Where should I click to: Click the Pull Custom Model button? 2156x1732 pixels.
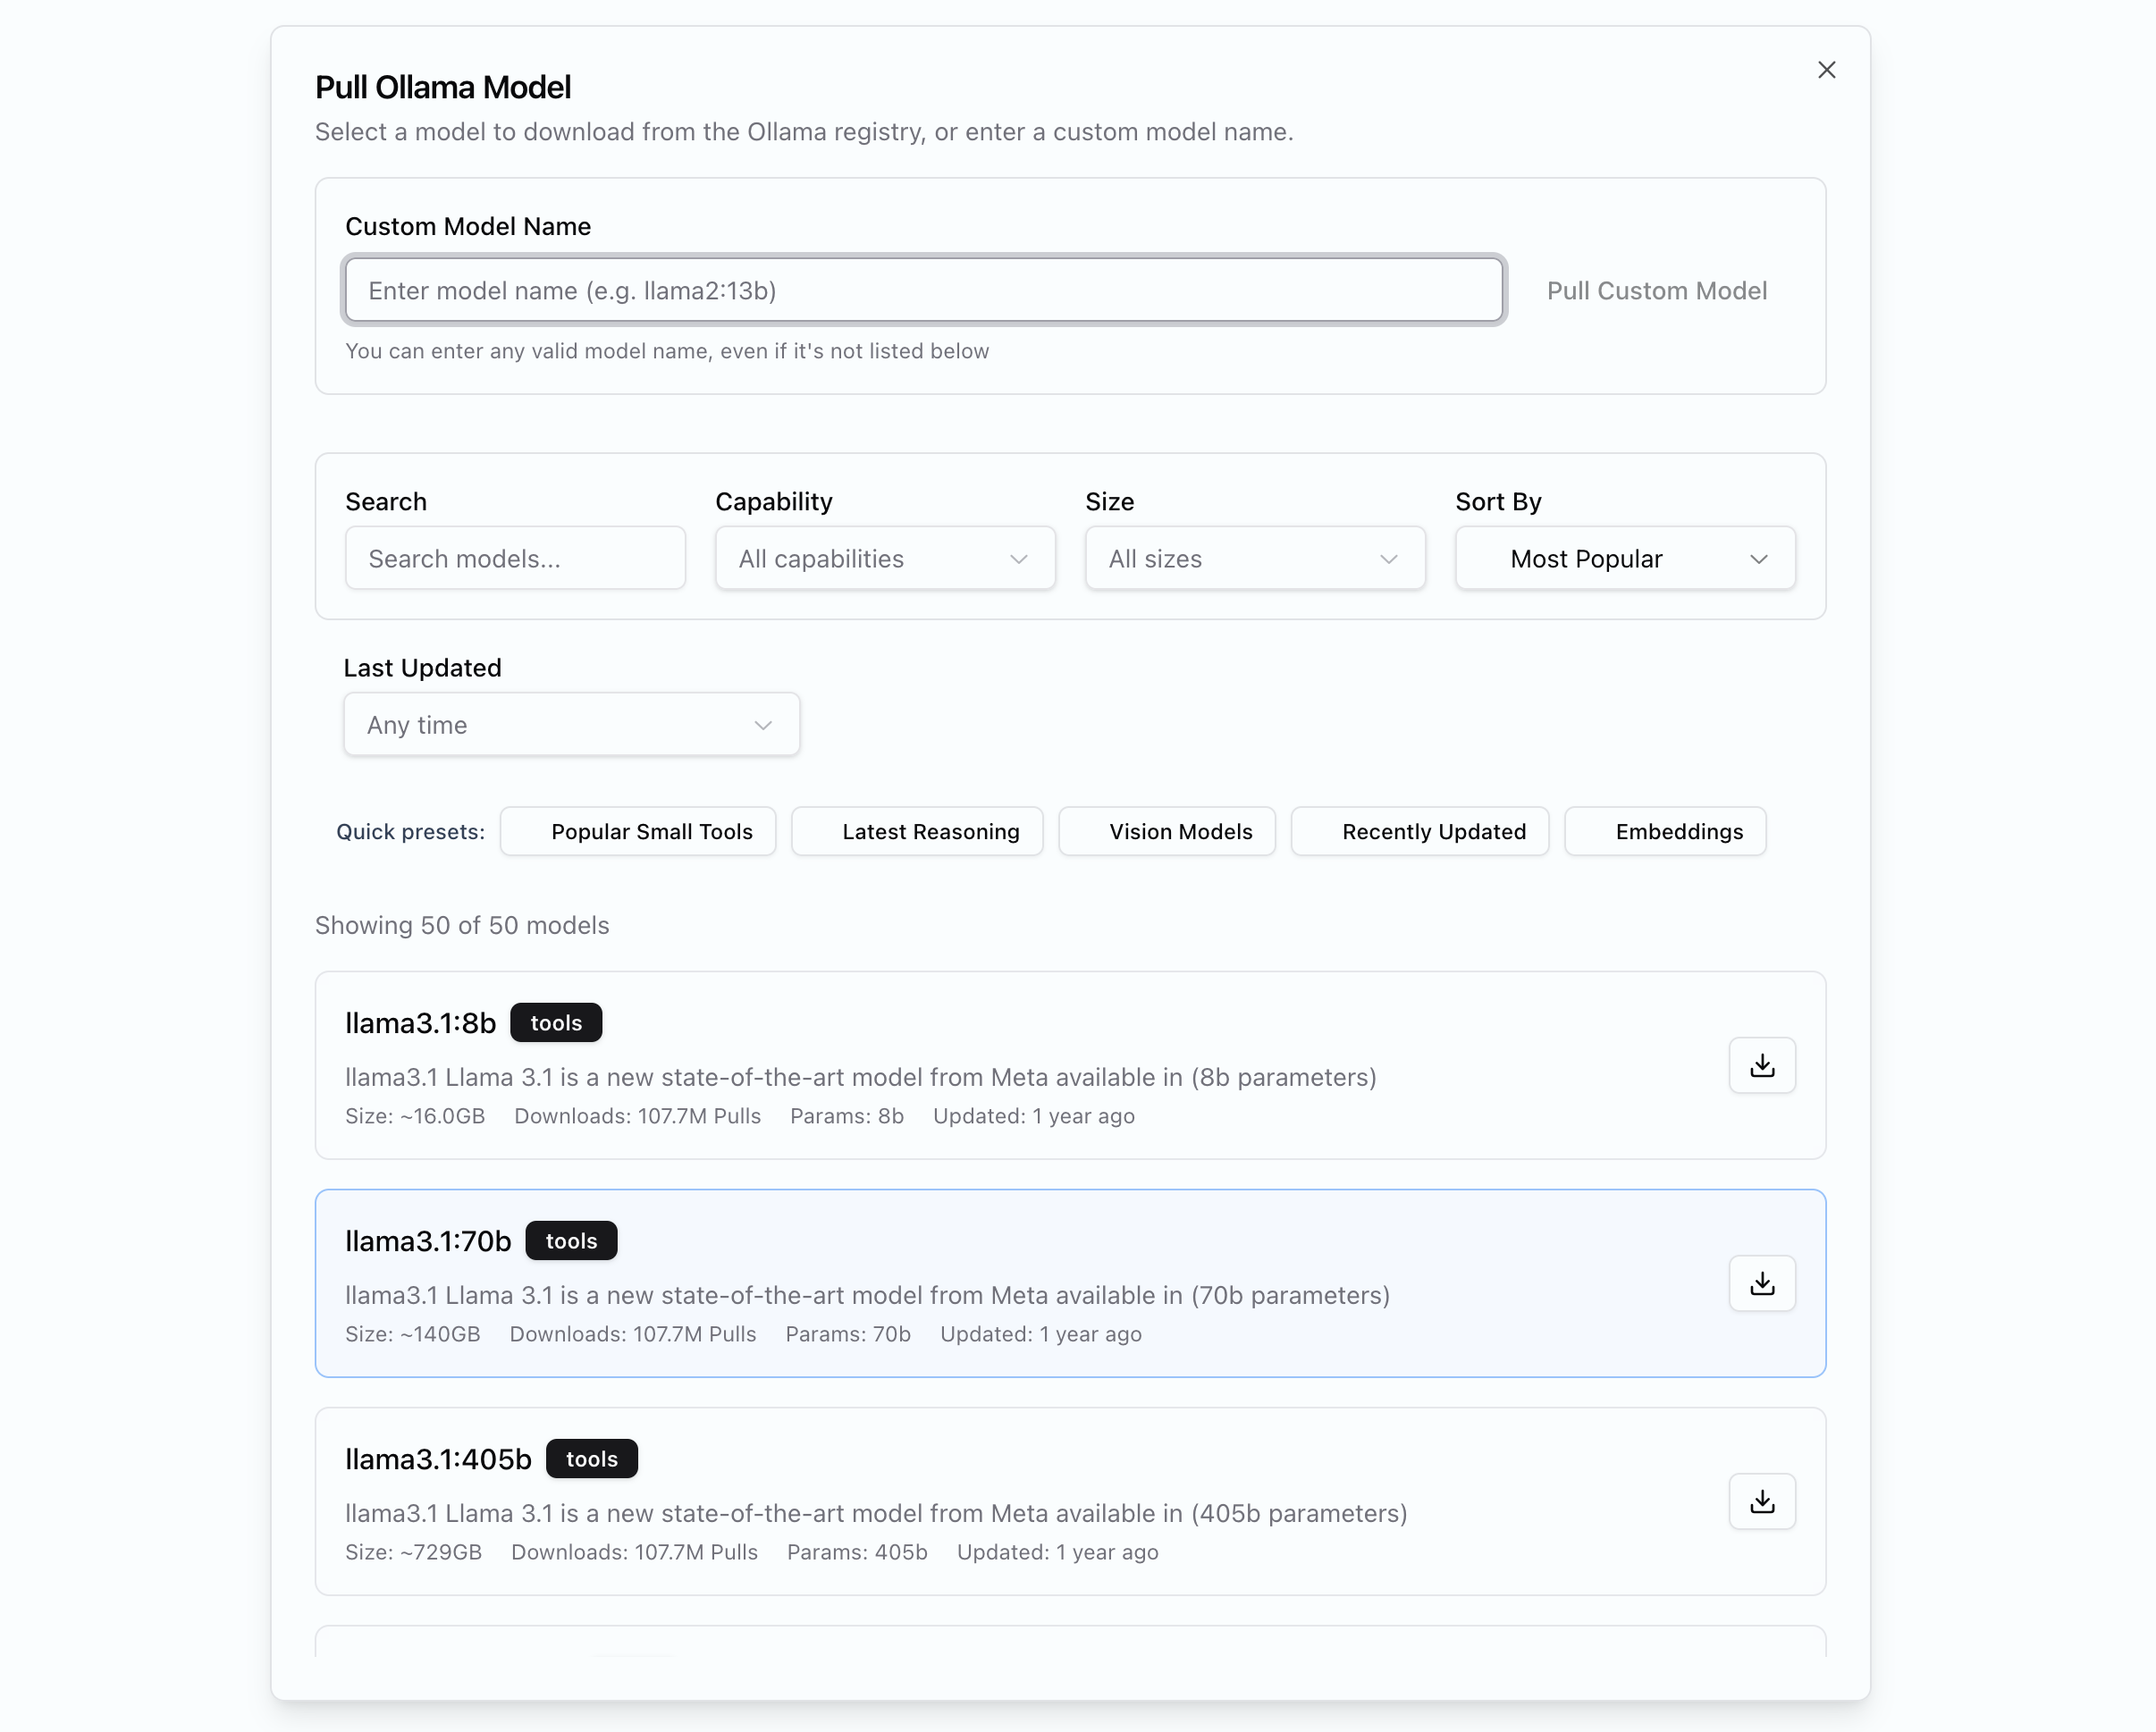(x=1656, y=290)
